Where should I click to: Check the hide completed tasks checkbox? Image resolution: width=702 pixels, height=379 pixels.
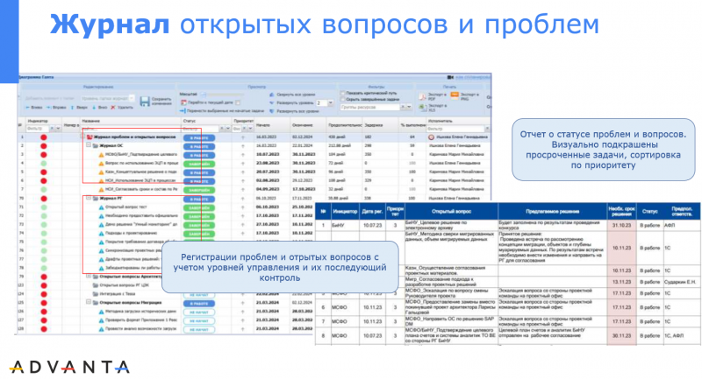pyautogui.click(x=342, y=99)
